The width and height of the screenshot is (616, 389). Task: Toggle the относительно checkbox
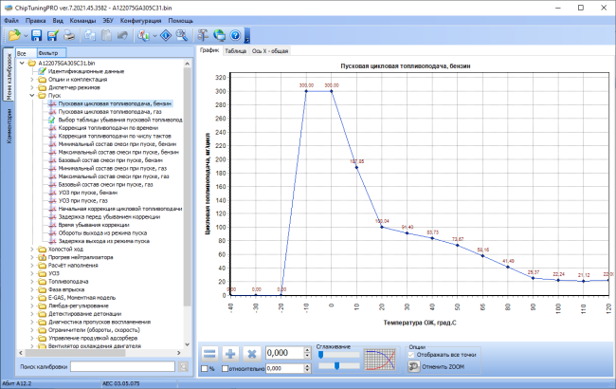pyautogui.click(x=226, y=369)
